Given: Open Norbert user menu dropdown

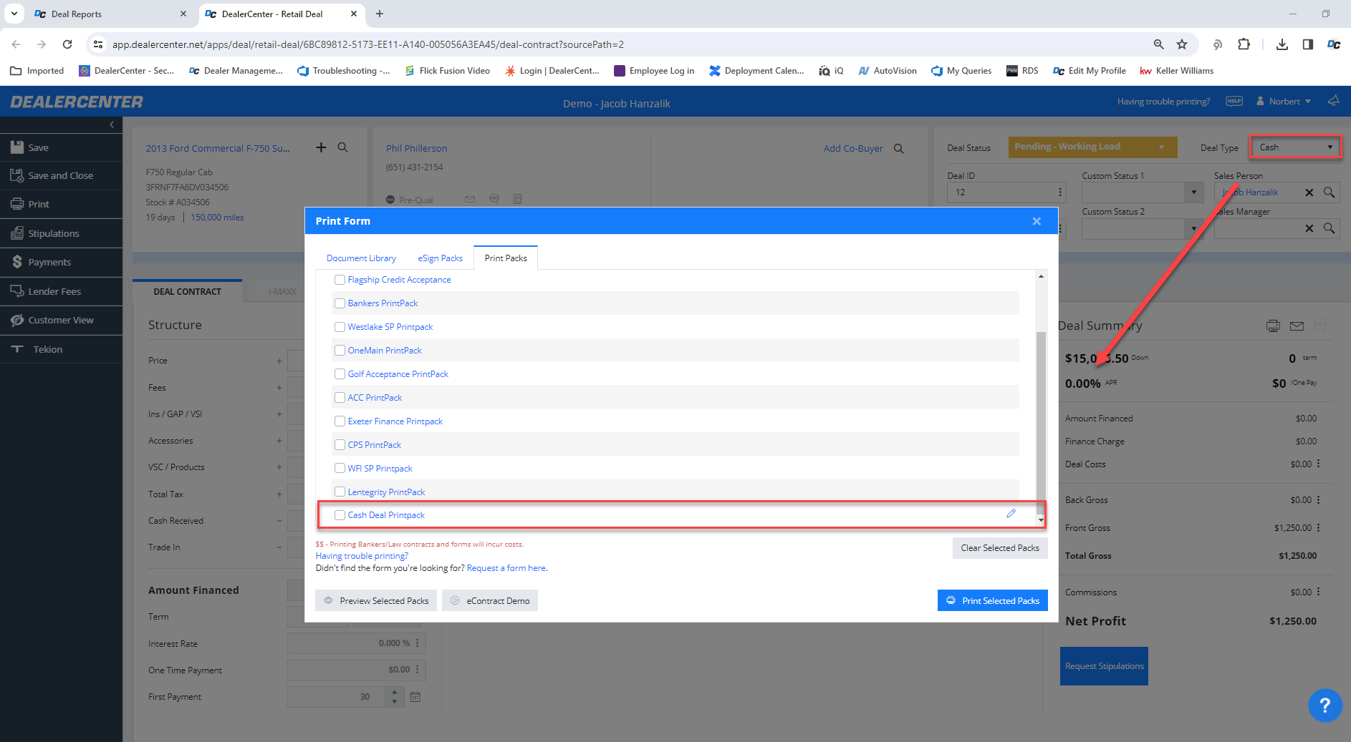Looking at the screenshot, I should tap(1284, 102).
